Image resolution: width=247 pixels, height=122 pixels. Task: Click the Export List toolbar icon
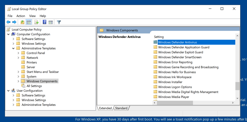click(37, 22)
